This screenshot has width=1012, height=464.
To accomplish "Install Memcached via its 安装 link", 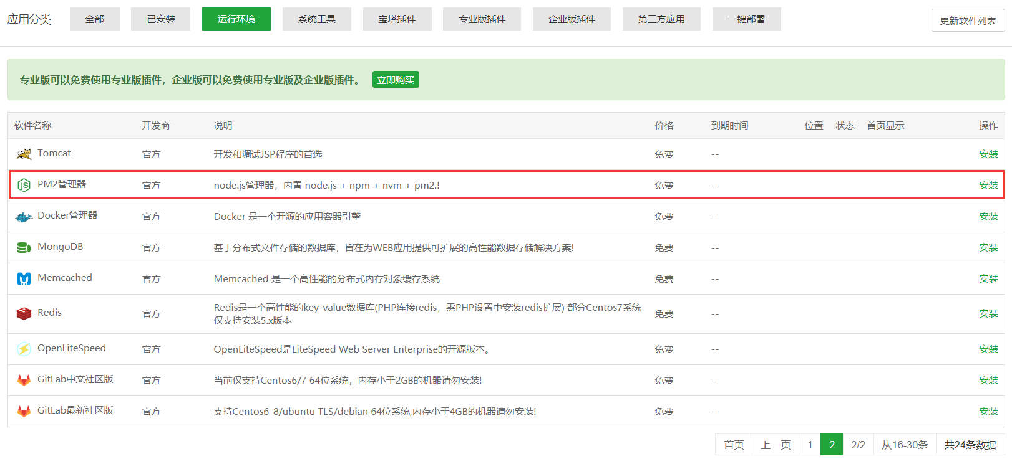I will pos(988,278).
